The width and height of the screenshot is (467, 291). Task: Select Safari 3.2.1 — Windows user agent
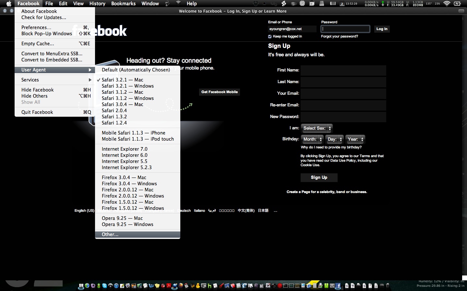coord(138,86)
